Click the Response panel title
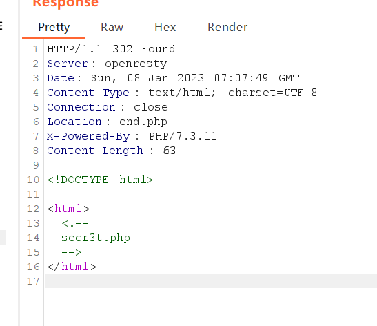The image size is (377, 326). coord(65,3)
